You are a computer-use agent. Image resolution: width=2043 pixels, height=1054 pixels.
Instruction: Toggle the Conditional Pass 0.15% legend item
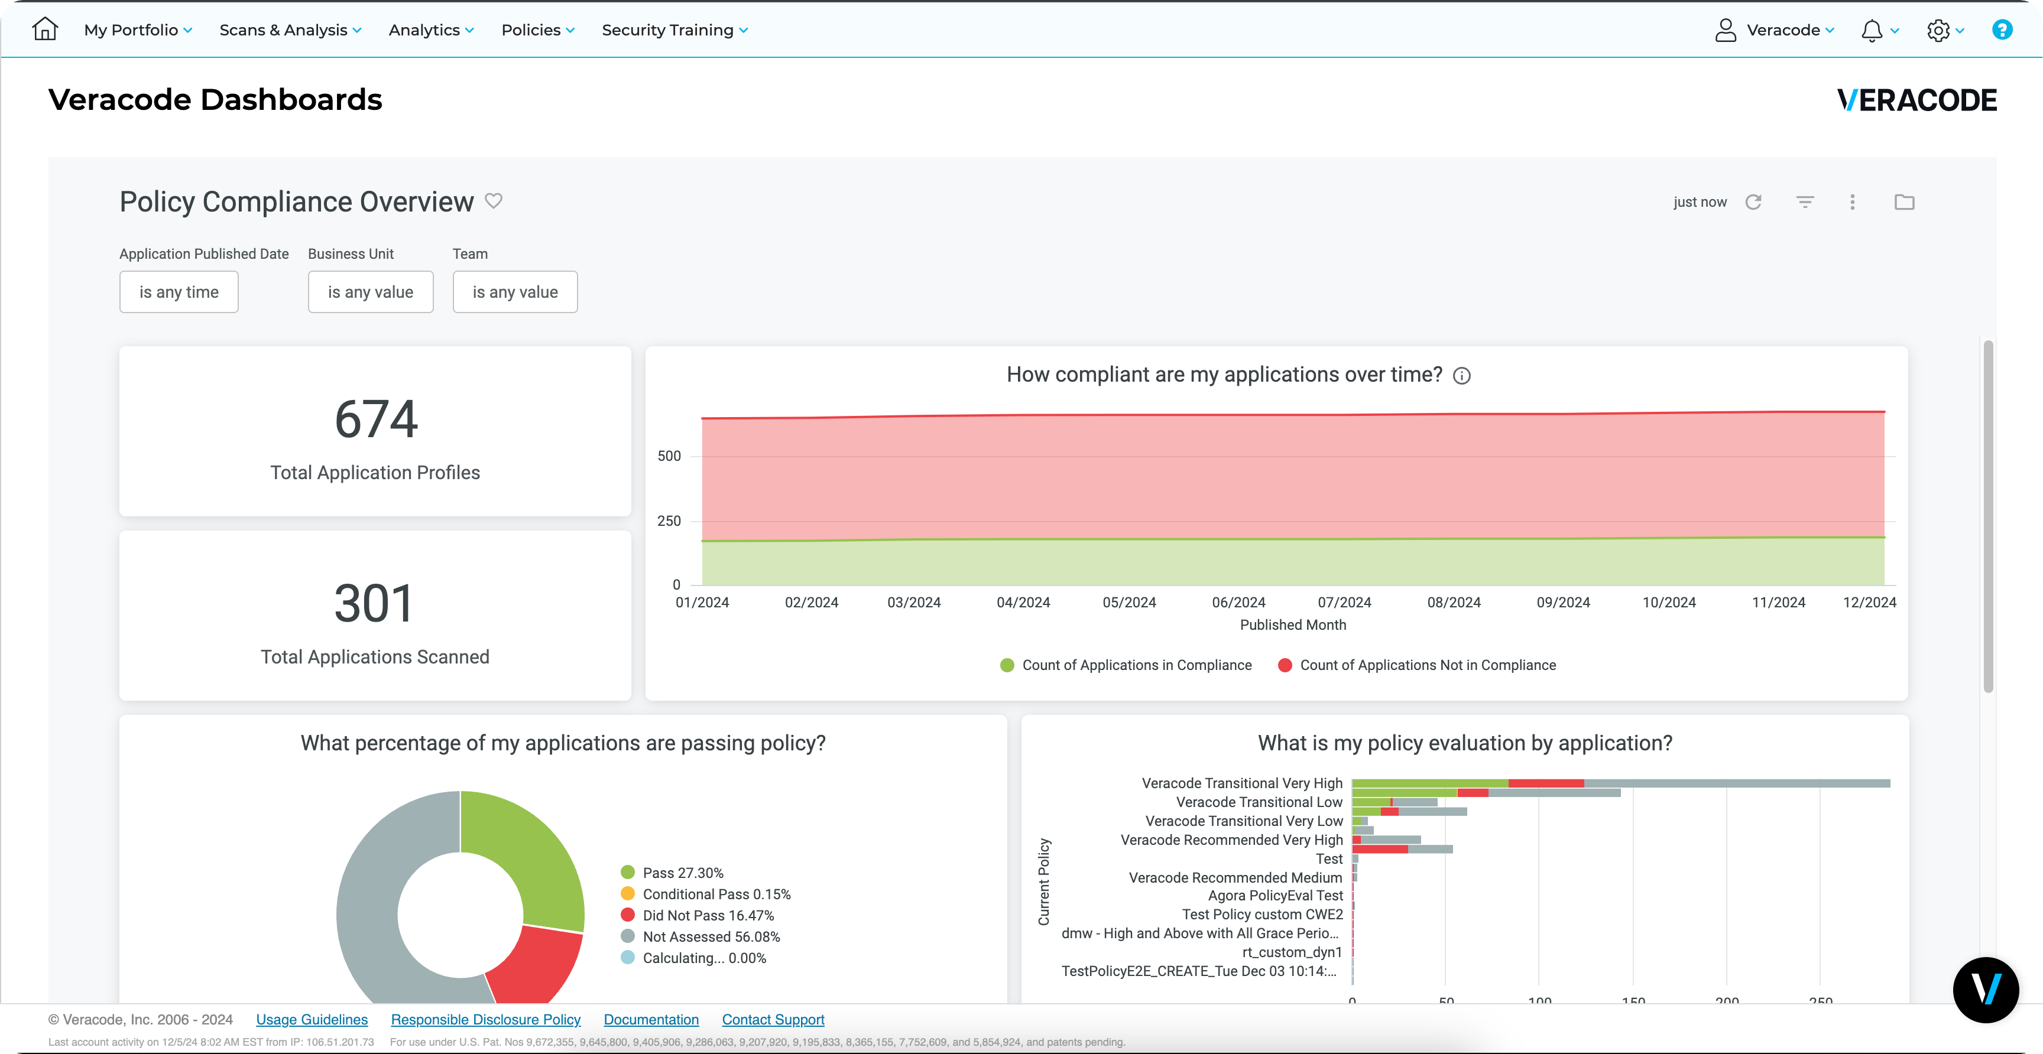[706, 894]
